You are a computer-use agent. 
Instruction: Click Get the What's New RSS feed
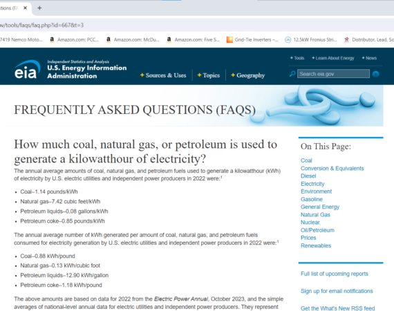[338, 308]
